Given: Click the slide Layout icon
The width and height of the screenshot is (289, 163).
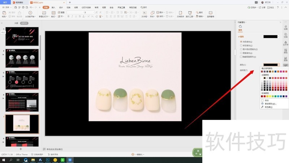Looking at the screenshot, I should tap(53, 13).
